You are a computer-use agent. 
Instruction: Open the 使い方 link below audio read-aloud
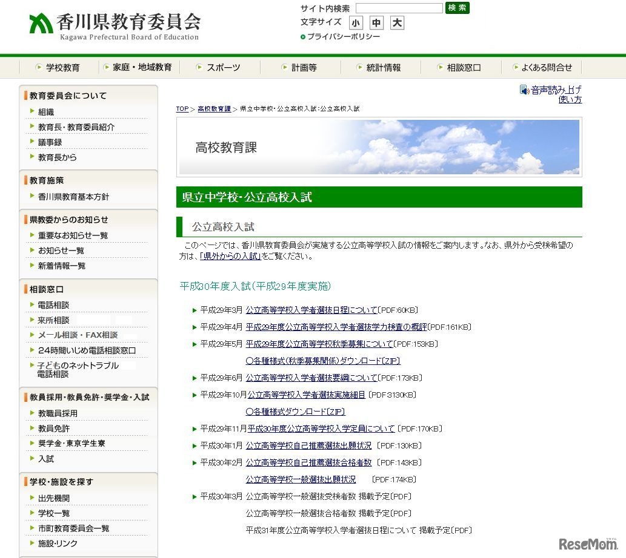coord(570,99)
